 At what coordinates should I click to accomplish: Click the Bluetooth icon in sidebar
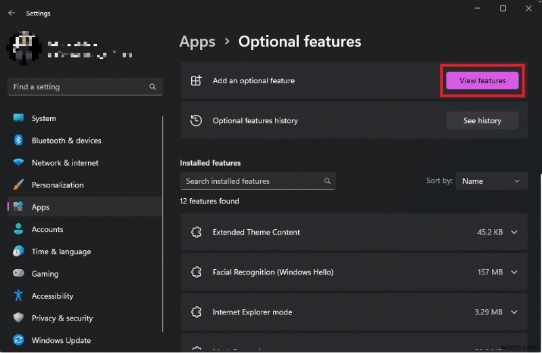[x=18, y=140]
